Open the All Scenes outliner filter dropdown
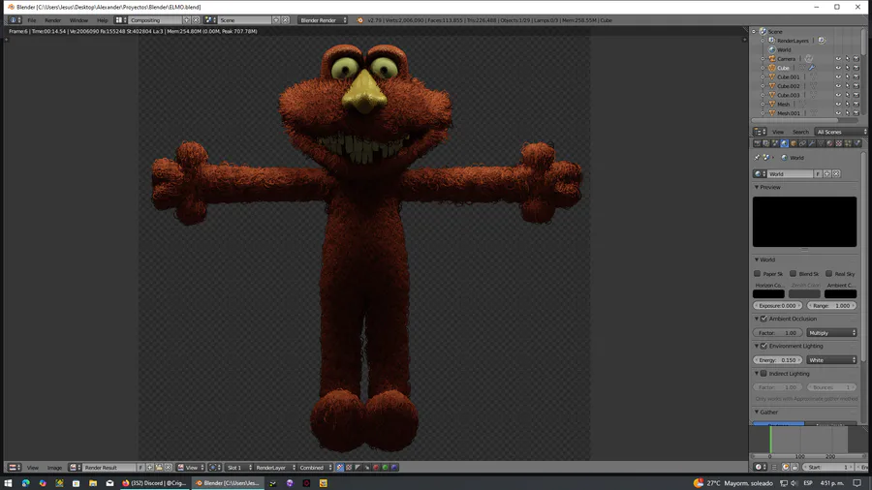 click(841, 132)
